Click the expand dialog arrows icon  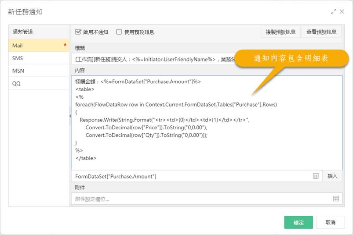pyautogui.click(x=333, y=12)
